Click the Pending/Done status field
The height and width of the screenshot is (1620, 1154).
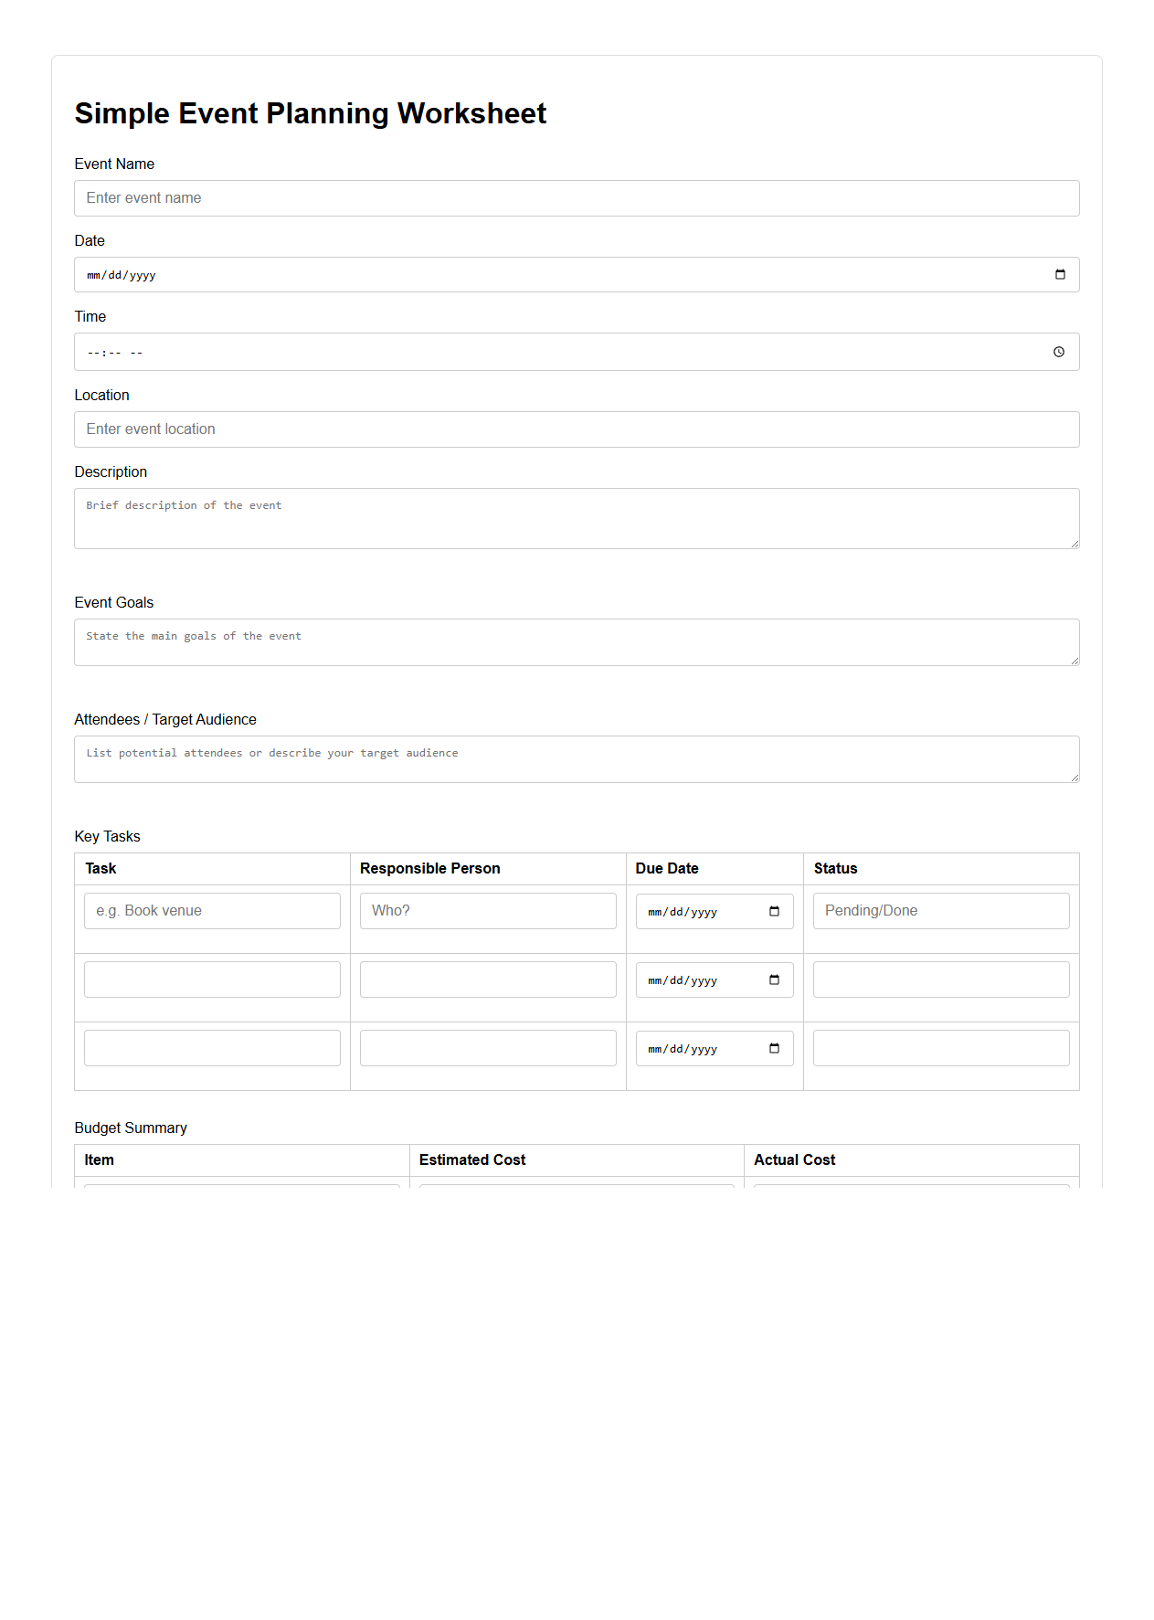940,910
